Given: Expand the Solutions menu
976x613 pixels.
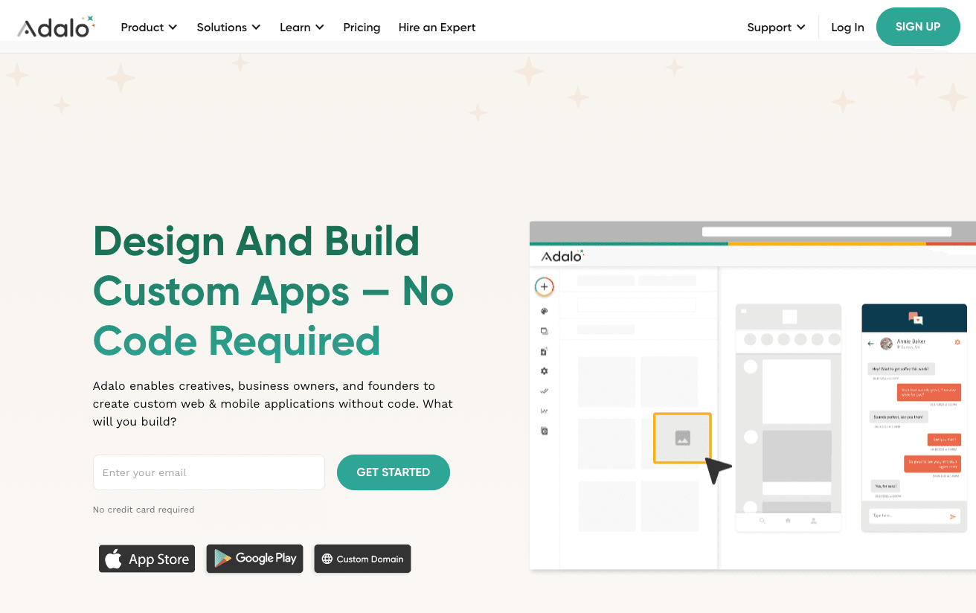Looking at the screenshot, I should (228, 28).
